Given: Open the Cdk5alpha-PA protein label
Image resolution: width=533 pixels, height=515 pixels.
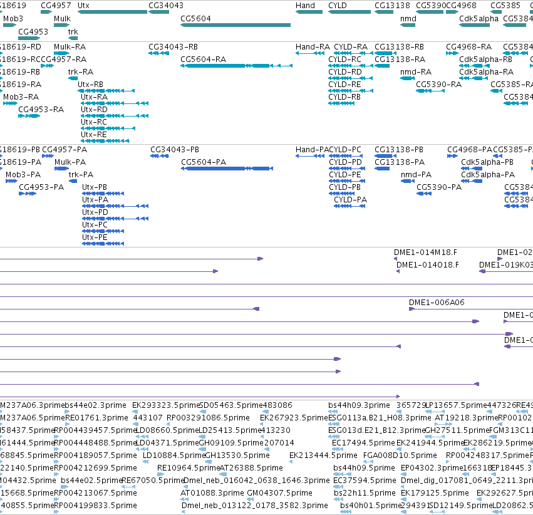Looking at the screenshot, I should [488, 175].
